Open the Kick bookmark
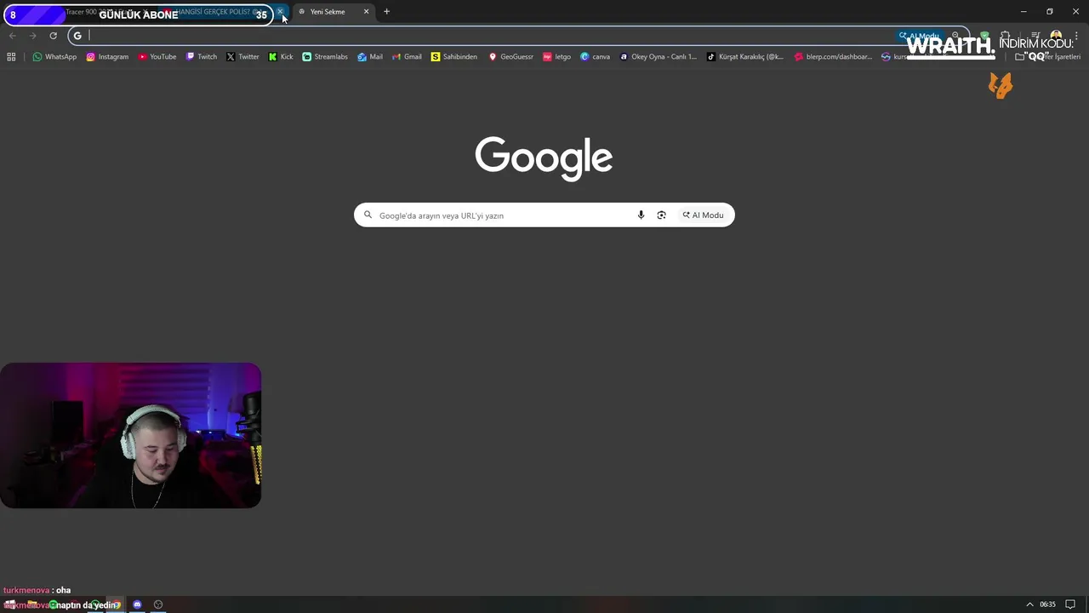 (281, 57)
